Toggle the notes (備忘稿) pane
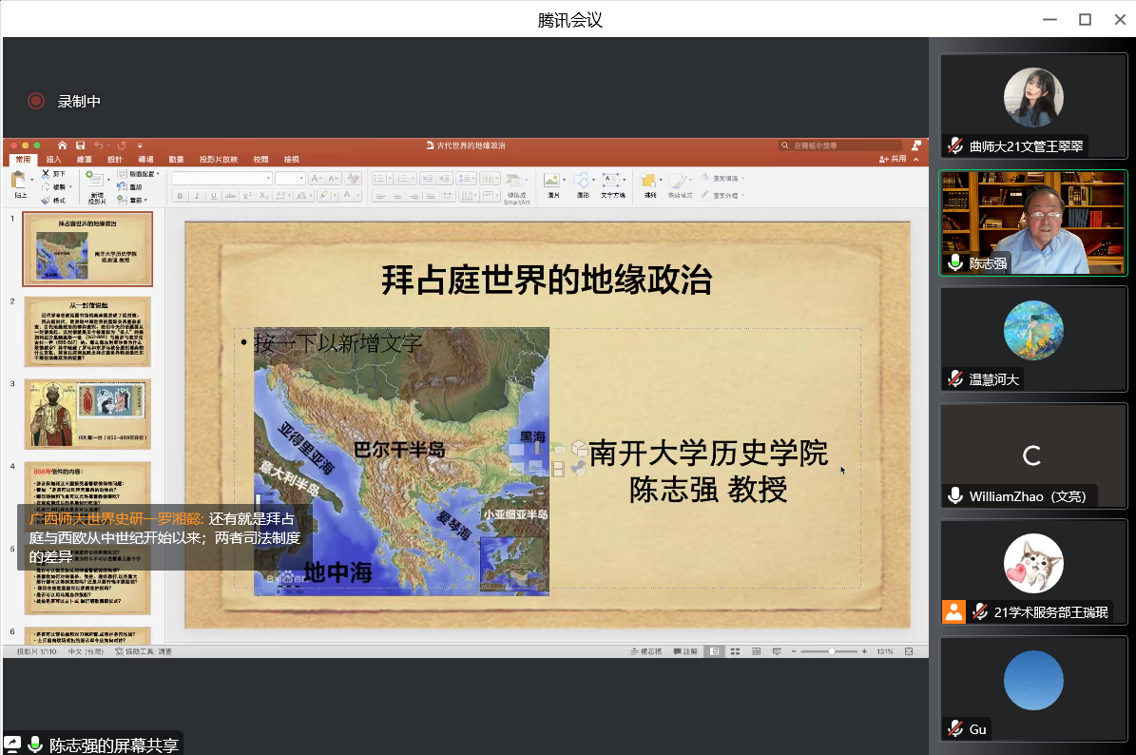This screenshot has height=755, width=1136. click(x=646, y=651)
